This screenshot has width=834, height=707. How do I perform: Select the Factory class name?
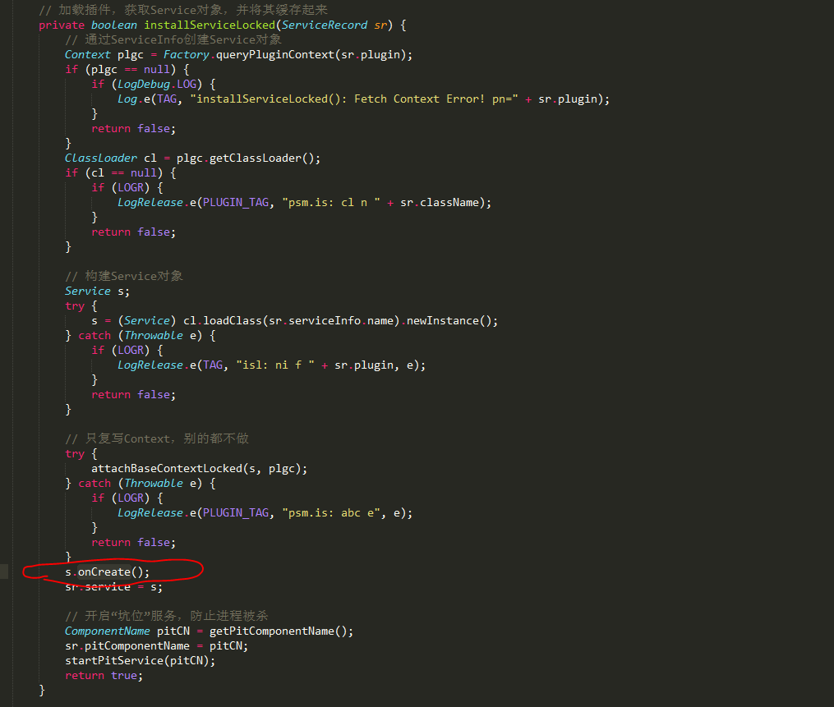click(x=187, y=55)
